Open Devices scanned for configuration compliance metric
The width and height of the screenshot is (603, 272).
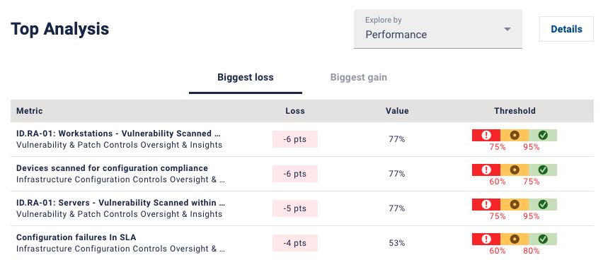coord(112,168)
